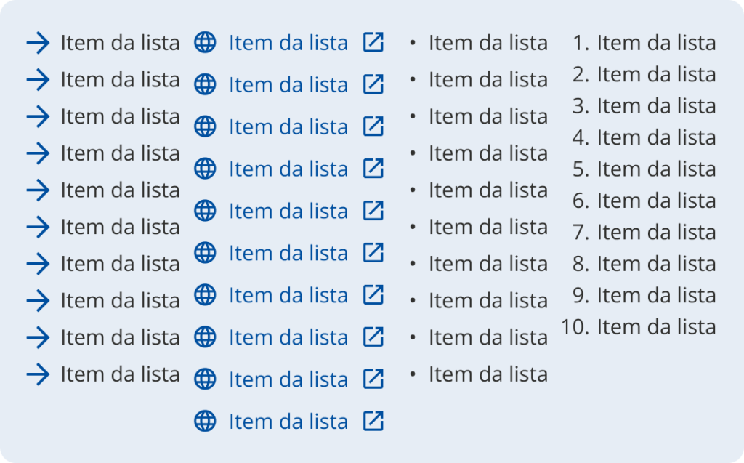Click the external-link icon in the sixth link row
Image resolution: width=744 pixels, height=463 pixels.
373,253
